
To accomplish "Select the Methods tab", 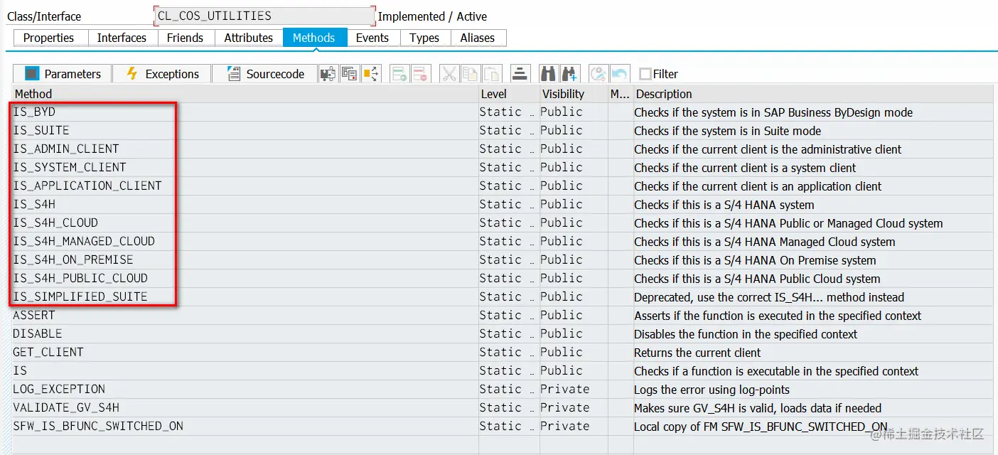I will [314, 38].
